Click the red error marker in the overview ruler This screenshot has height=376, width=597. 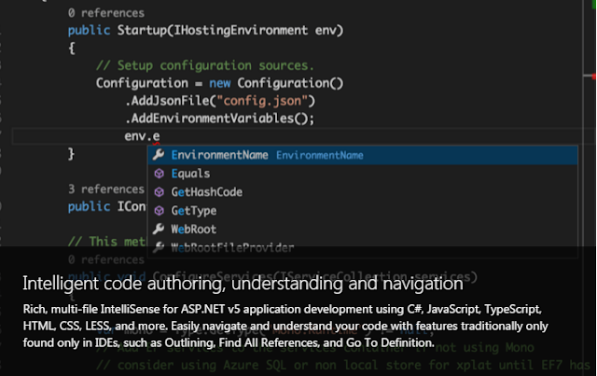[593, 77]
